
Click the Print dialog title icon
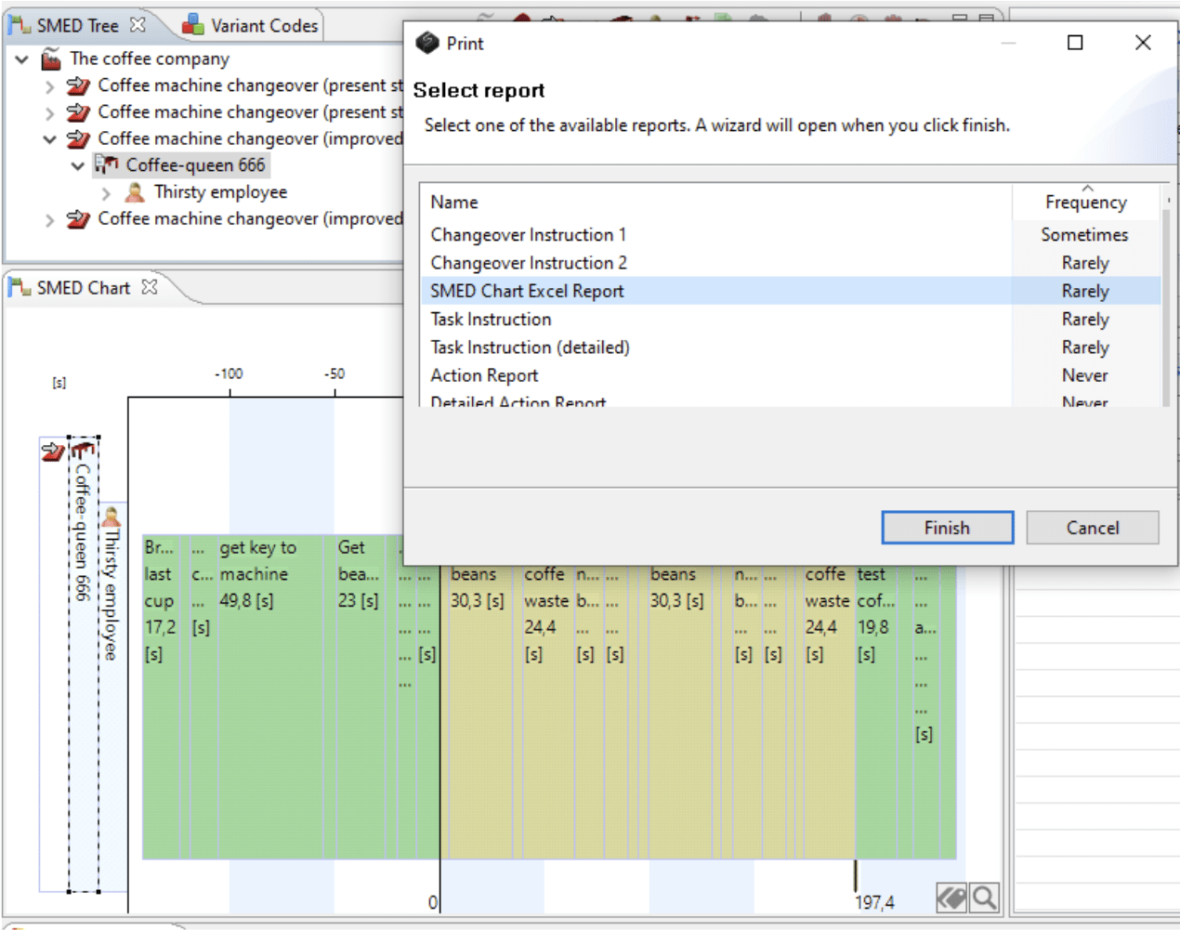click(426, 43)
